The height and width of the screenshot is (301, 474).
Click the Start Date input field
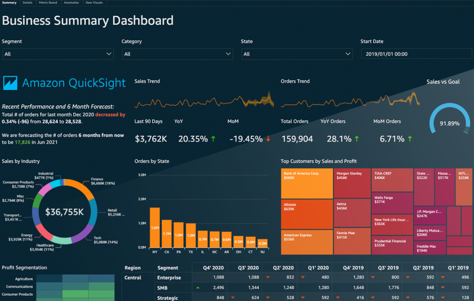[416, 54]
